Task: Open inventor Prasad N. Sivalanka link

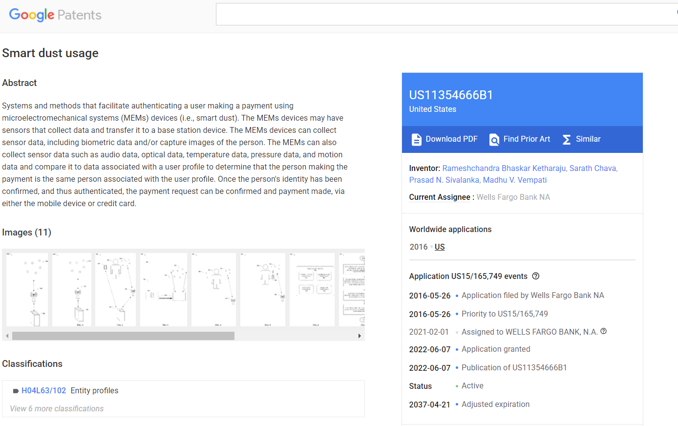Action: 444,180
